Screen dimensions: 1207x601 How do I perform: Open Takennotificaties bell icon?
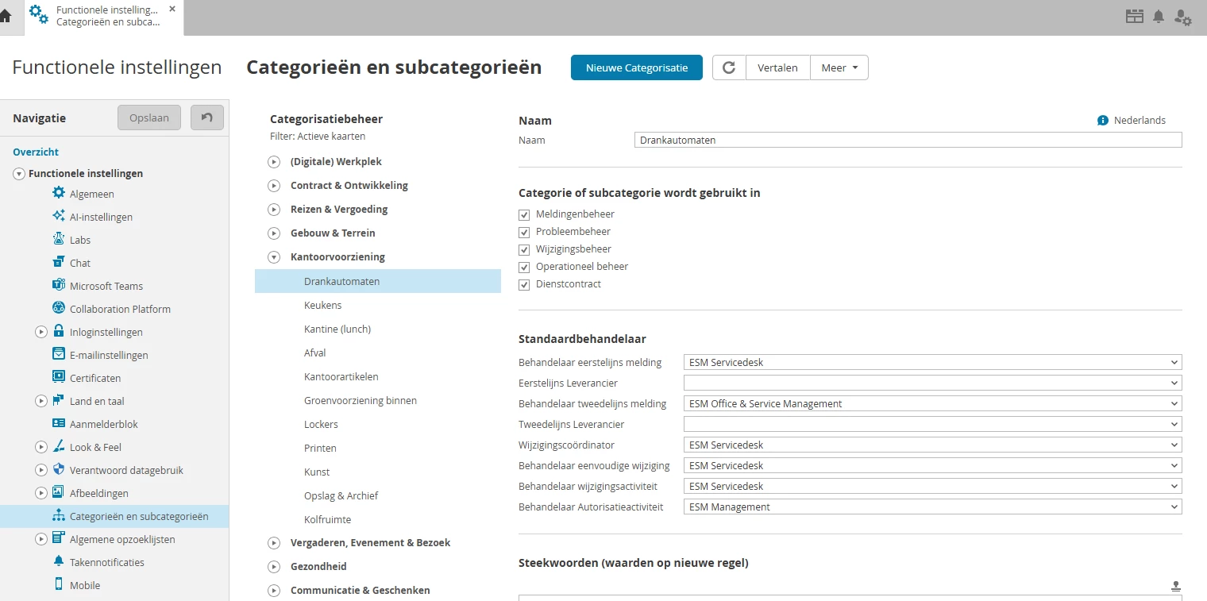[59, 561]
